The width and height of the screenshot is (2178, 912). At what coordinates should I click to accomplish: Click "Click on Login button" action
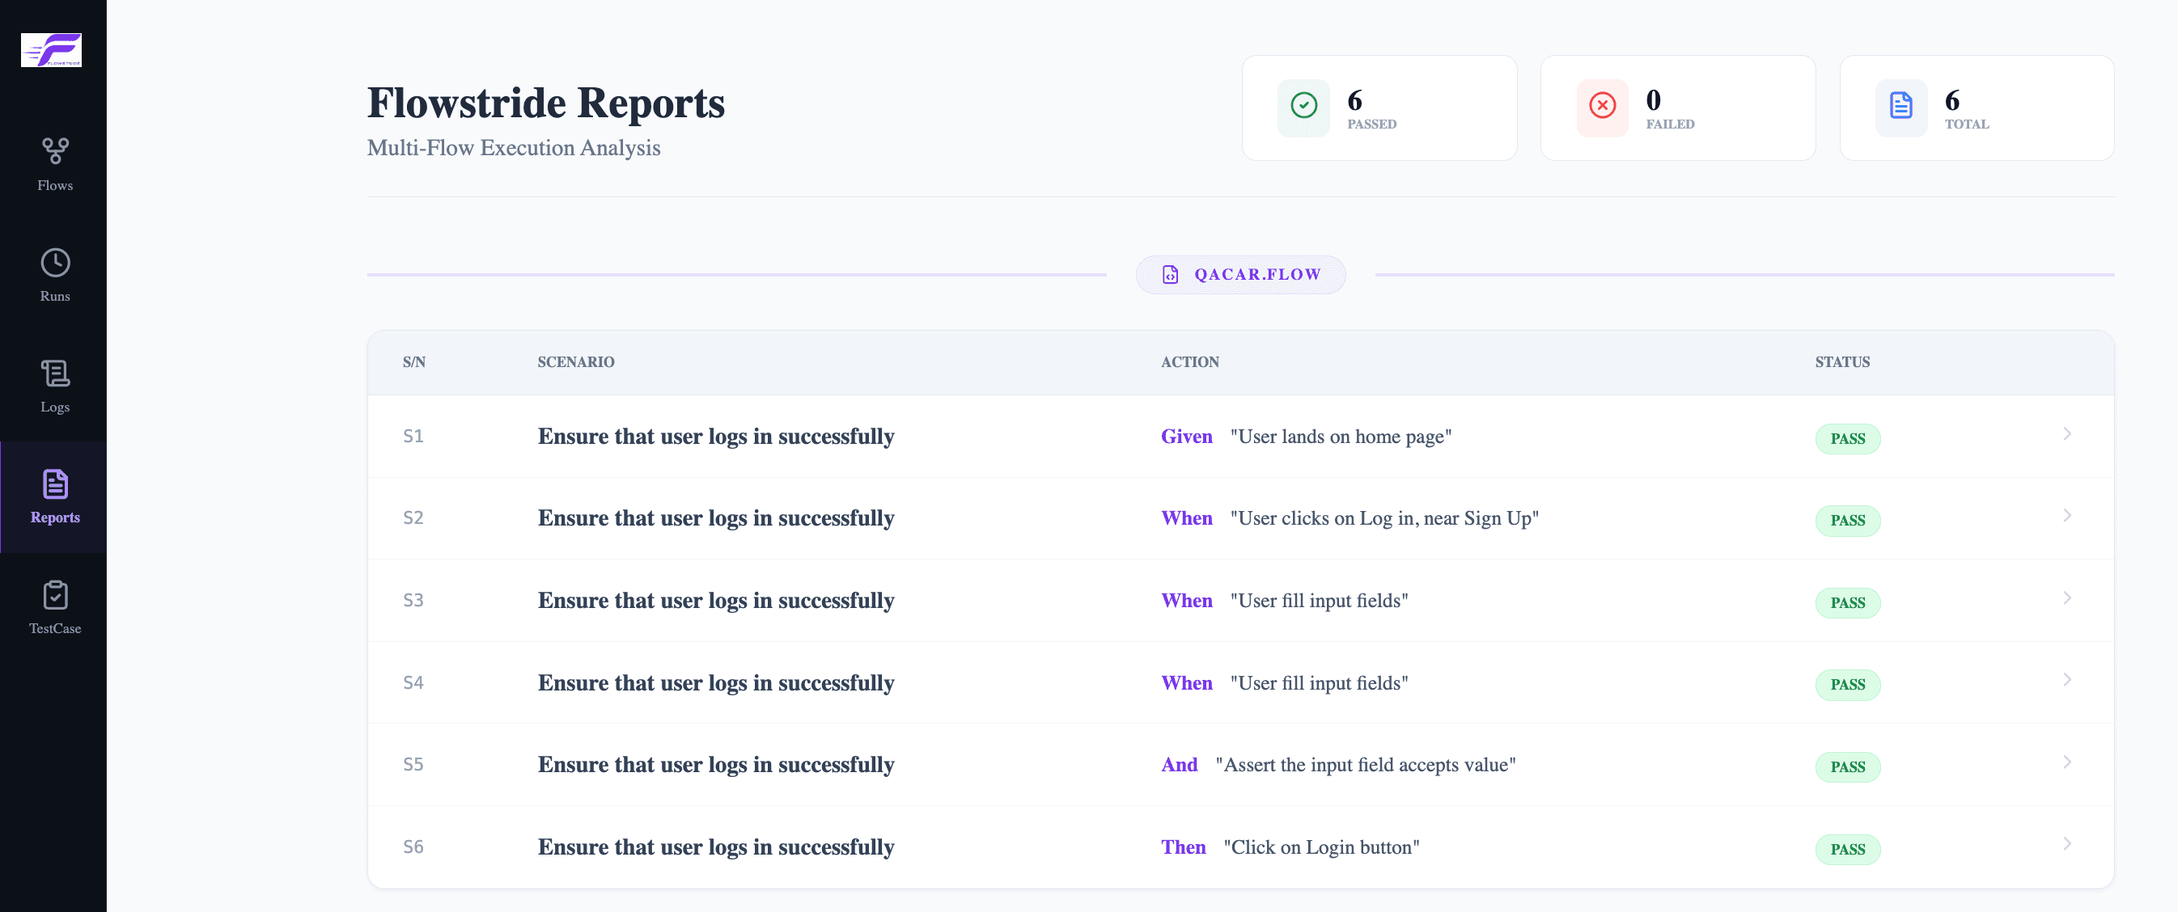tap(1321, 848)
